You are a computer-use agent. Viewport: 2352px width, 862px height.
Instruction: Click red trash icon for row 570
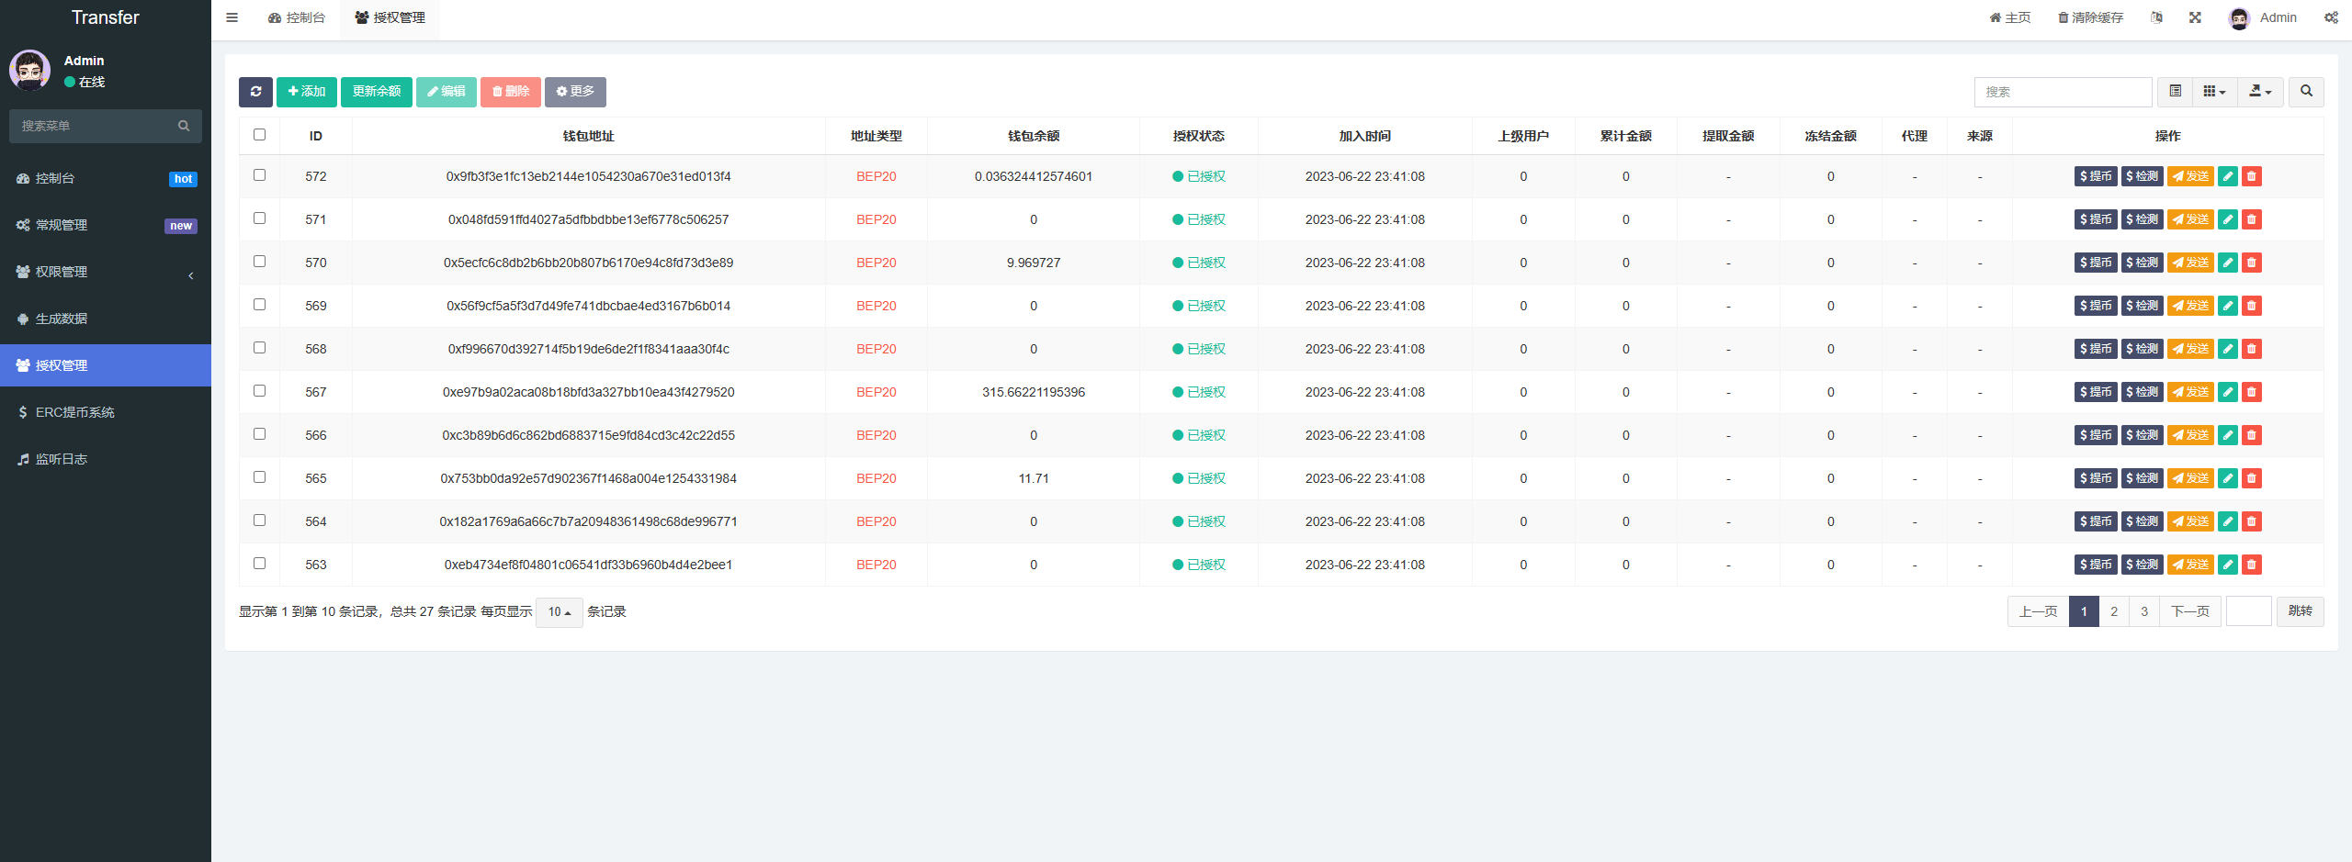pyautogui.click(x=2251, y=263)
